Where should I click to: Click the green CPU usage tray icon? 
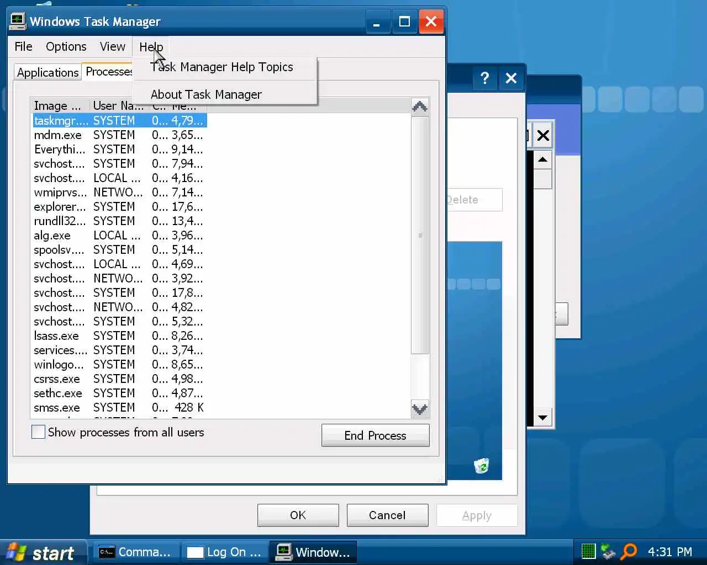[x=589, y=551]
